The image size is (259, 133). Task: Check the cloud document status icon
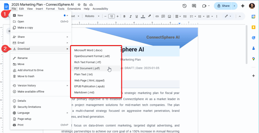(91, 5)
